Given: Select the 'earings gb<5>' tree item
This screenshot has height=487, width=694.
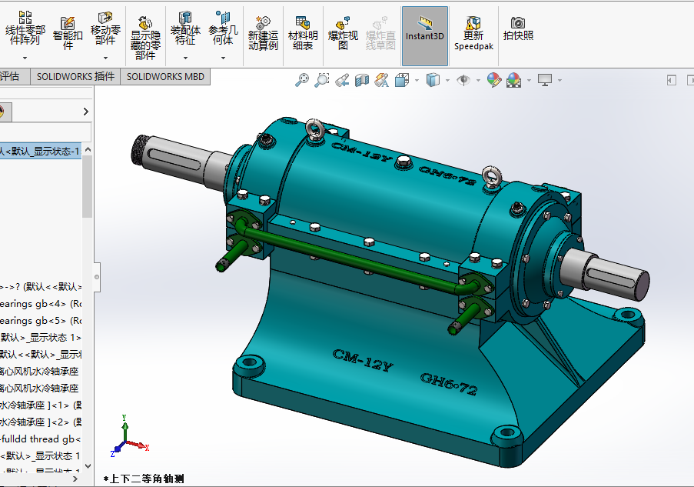Looking at the screenshot, I should coord(41,321).
